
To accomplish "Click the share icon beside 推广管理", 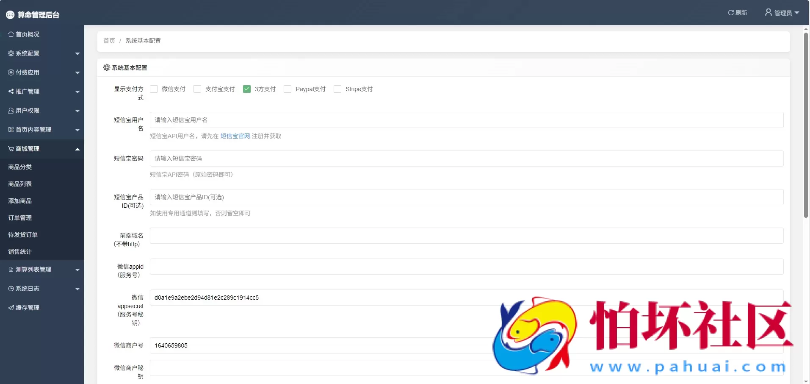I will click(x=11, y=92).
